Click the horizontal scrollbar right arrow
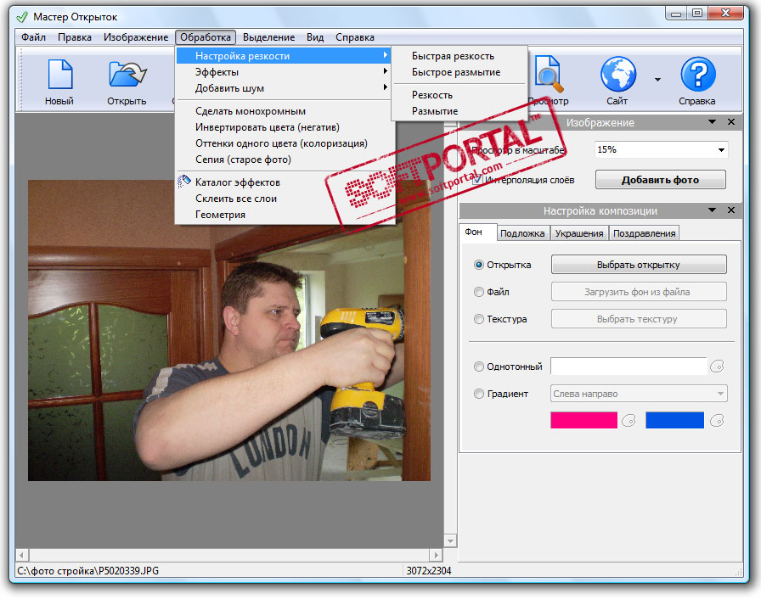 (436, 554)
